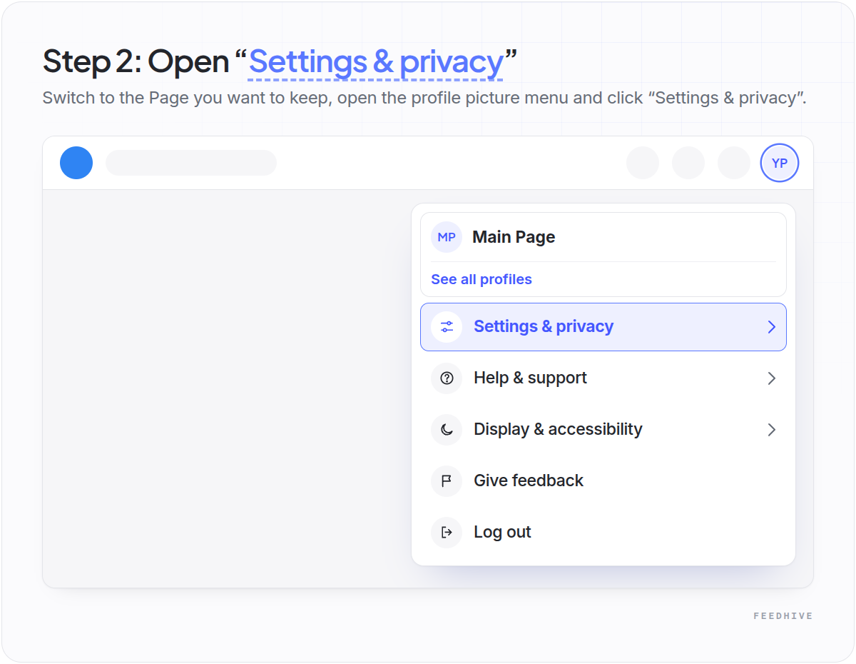Open the YP profile picture menu
The image size is (856, 664).
tap(780, 163)
